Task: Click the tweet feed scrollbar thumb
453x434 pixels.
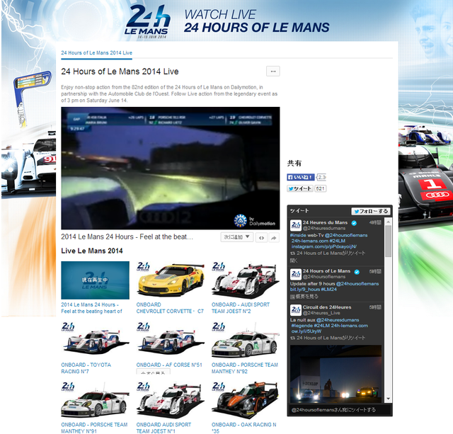Action: point(389,241)
